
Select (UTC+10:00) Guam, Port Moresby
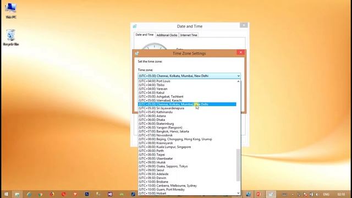[187, 189]
